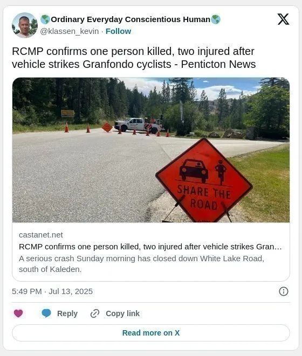Click the chain link copy icon
This screenshot has width=302, height=356.
click(x=95, y=313)
